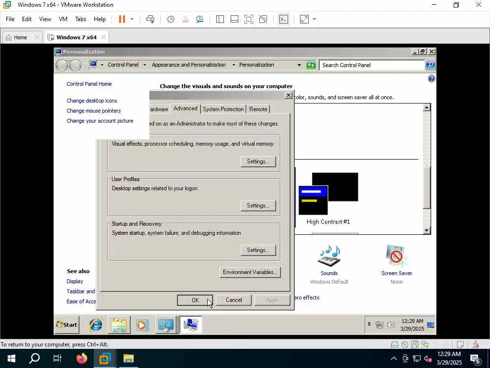The image size is (490, 368).
Task: Launch Internet Explorer from Windows 7 taskbar
Action: pos(95,325)
